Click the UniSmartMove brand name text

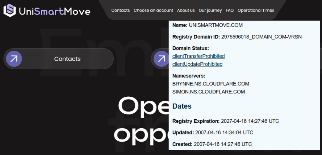tap(54, 11)
